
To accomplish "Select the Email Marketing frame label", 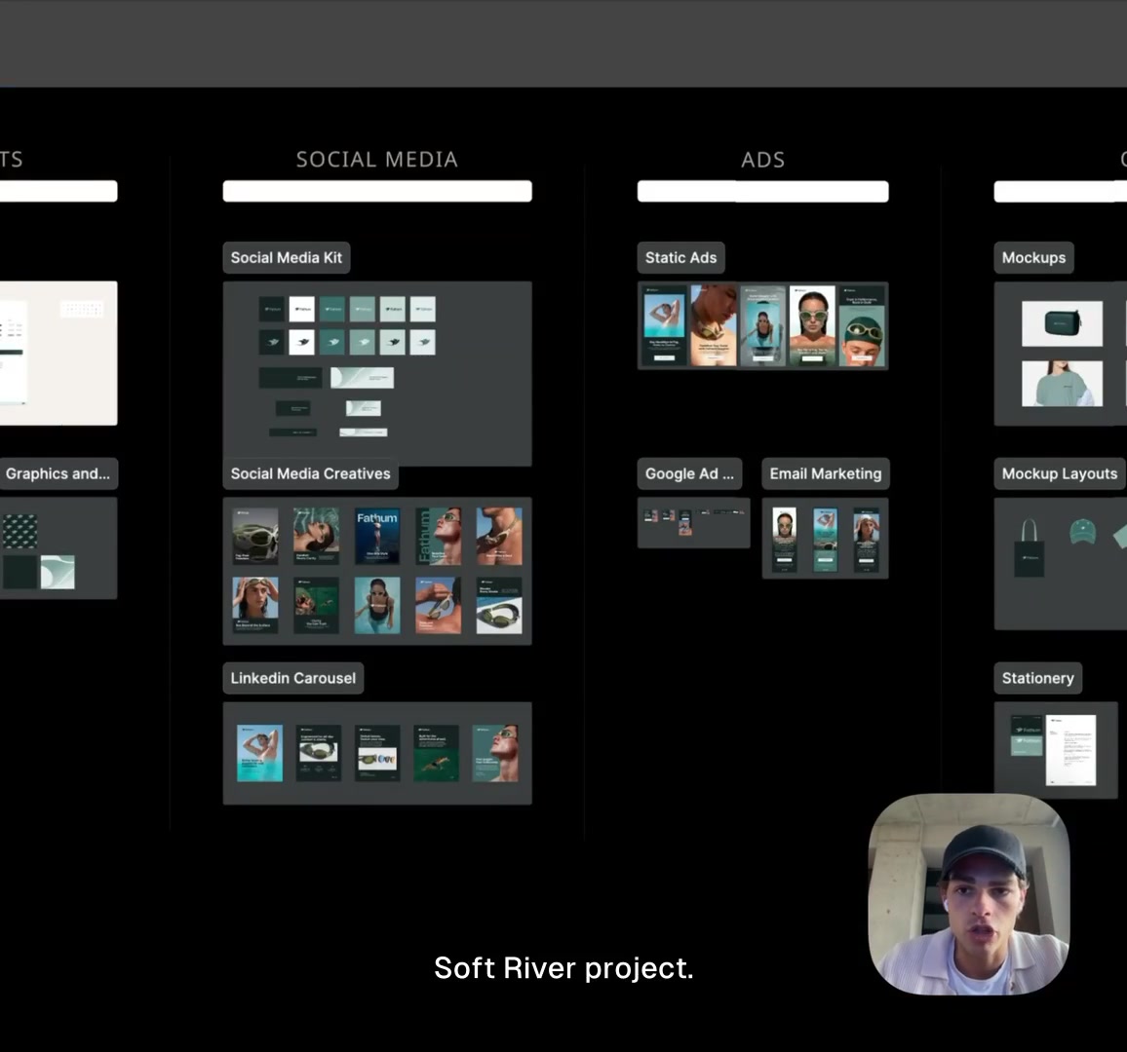I will pyautogui.click(x=825, y=474).
